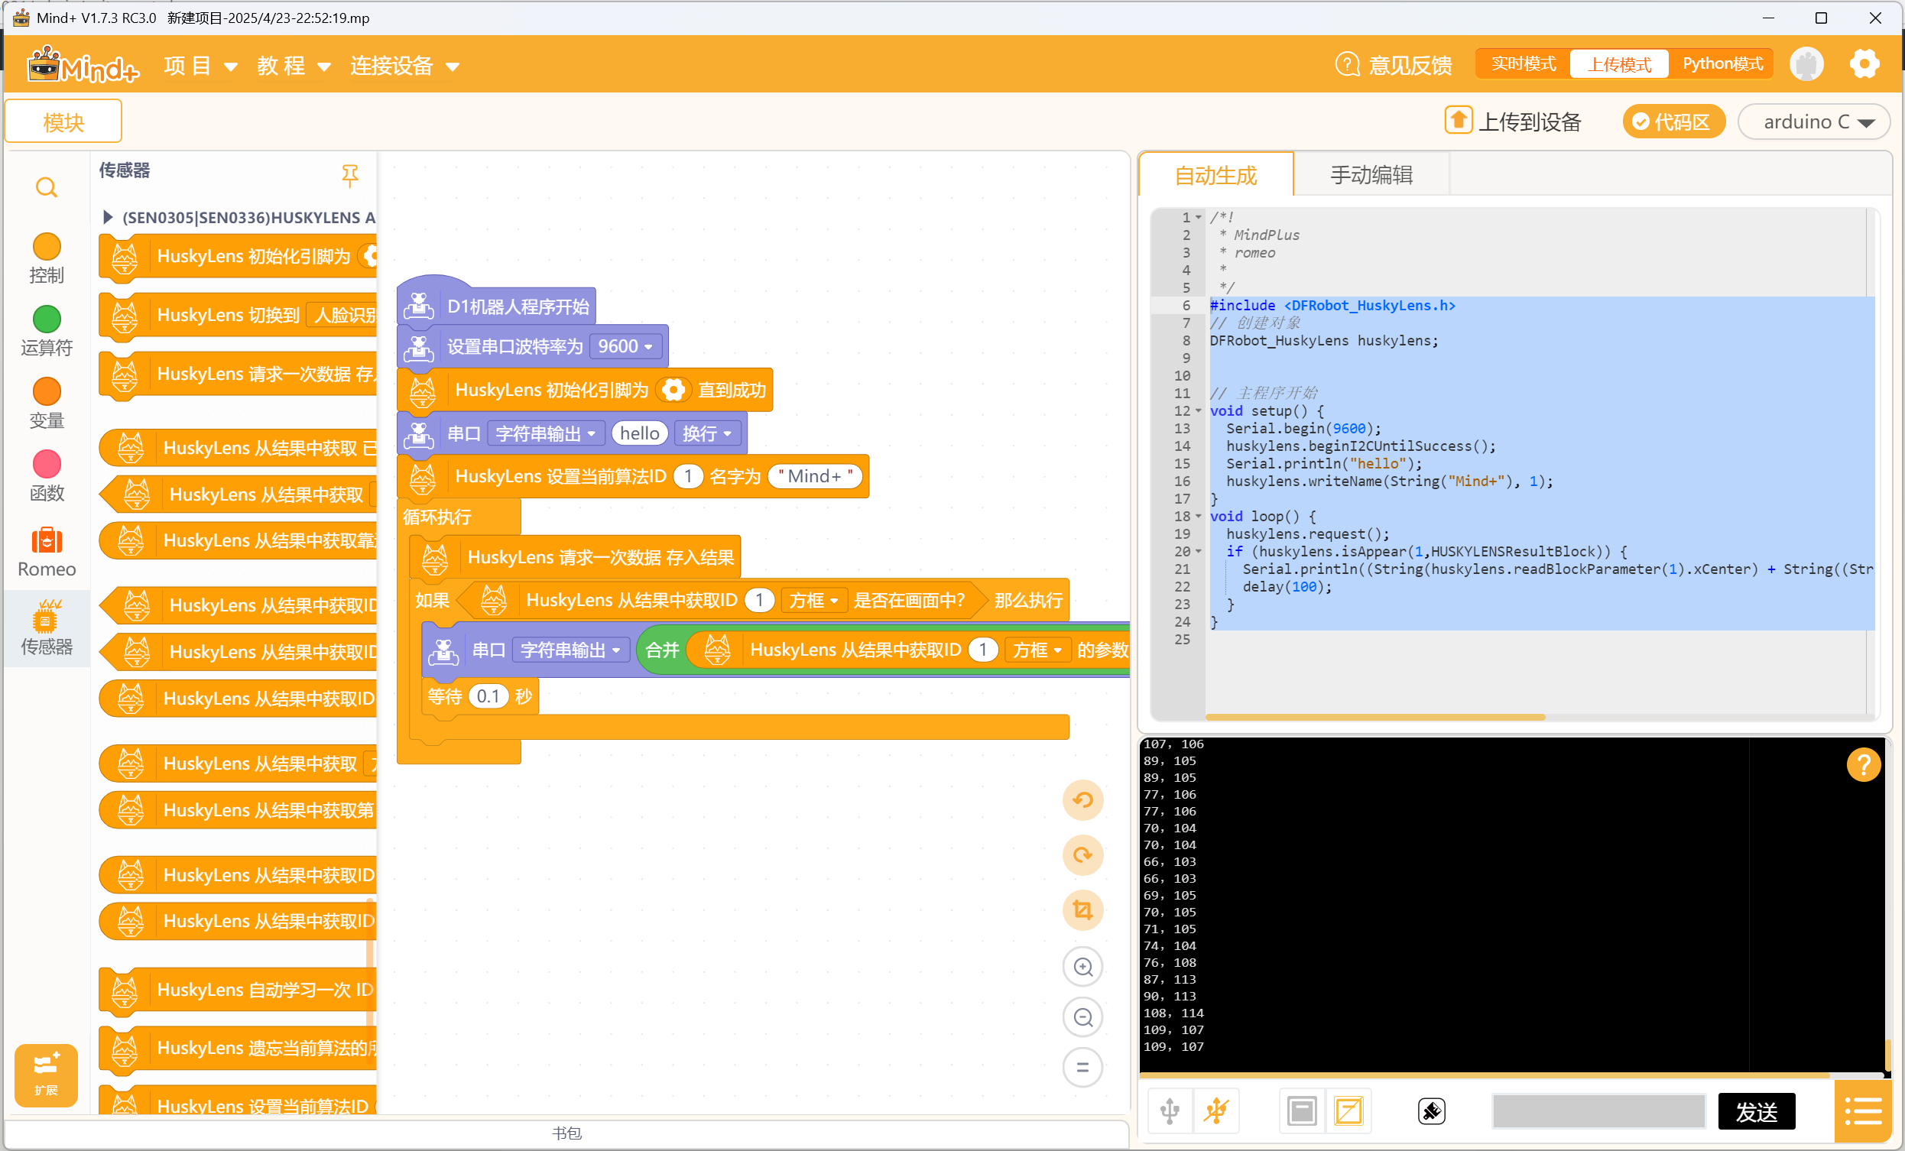This screenshot has height=1151, width=1905.
Task: Open the 连接设备 connect device menu
Action: 404,66
